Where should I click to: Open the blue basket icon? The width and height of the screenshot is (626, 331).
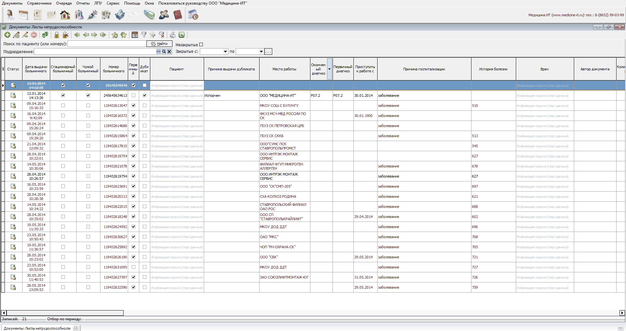click(120, 15)
